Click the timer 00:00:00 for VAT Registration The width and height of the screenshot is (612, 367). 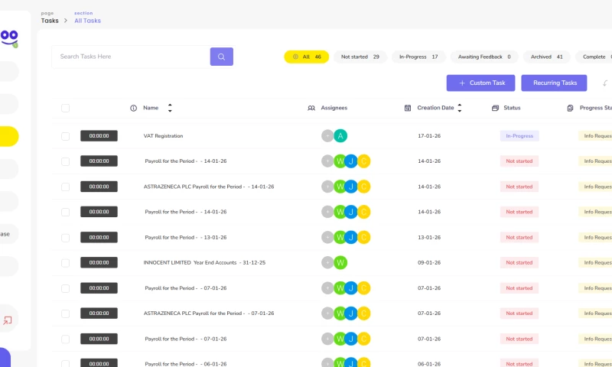[x=99, y=136]
